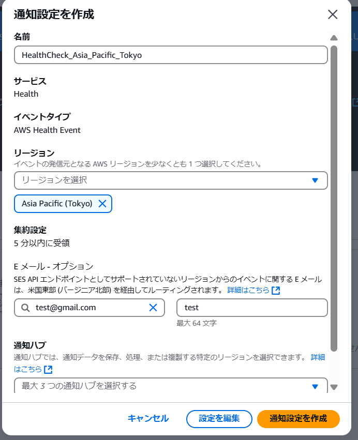Click the notification hub dropdown arrow
358x440 pixels.
tap(315, 386)
